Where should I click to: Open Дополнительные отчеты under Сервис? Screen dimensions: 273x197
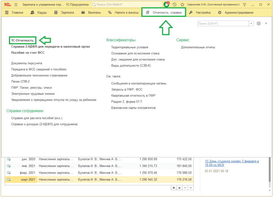198,47
